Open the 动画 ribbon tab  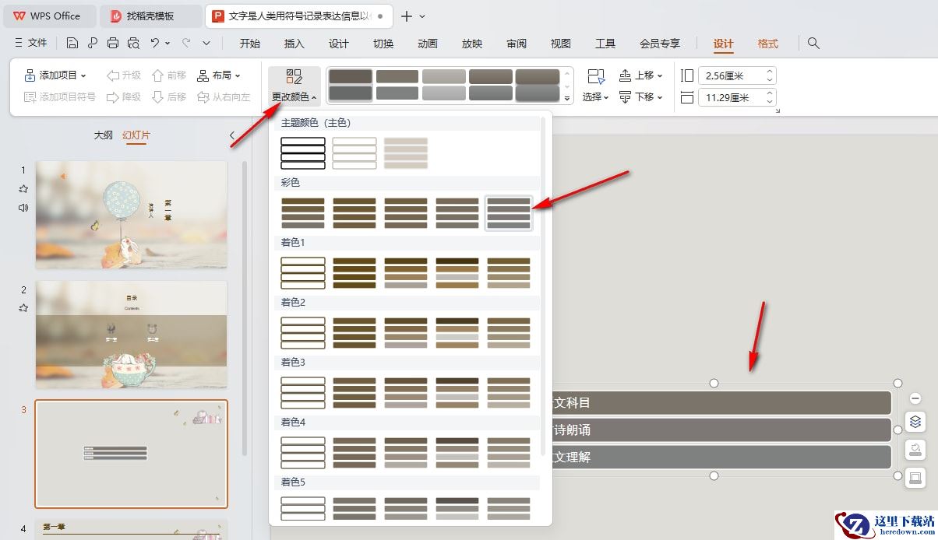428,44
